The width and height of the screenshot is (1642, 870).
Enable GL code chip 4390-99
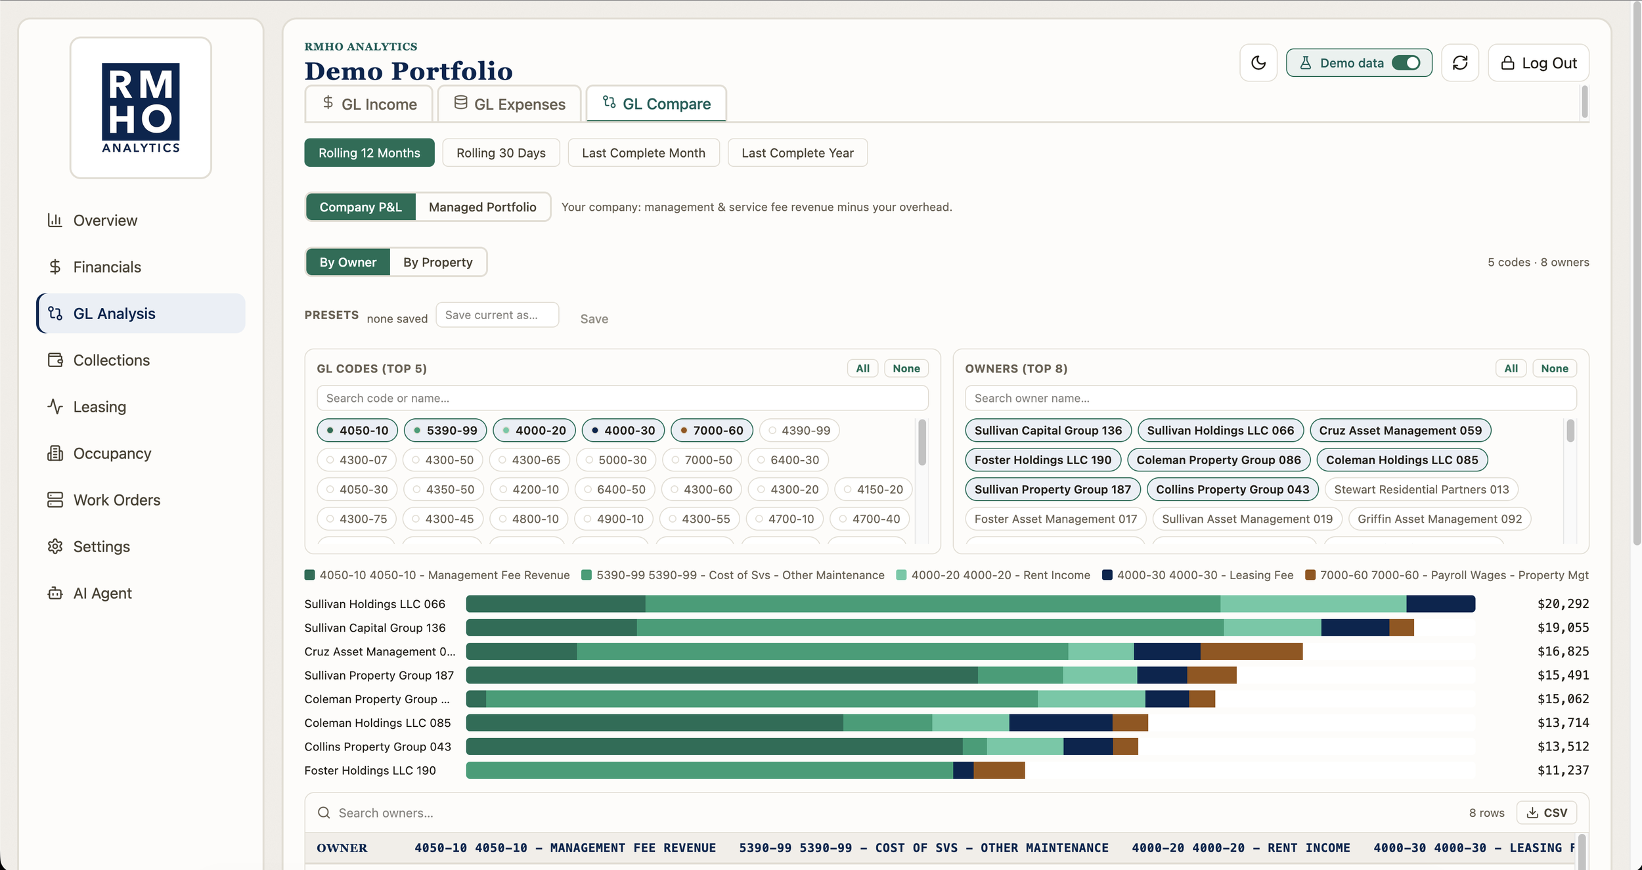799,430
